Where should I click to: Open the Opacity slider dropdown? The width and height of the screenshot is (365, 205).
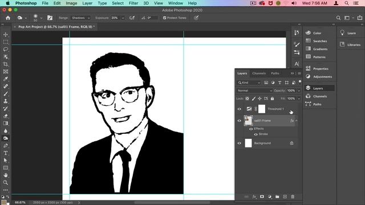[x=299, y=91]
